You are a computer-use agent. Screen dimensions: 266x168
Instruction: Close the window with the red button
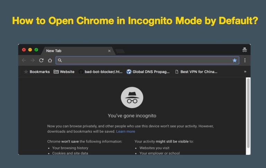24,50
